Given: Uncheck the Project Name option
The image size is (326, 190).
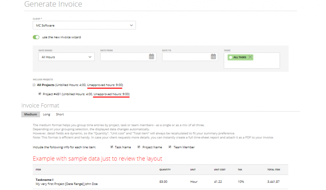Looking at the screenshot, I should tap(138, 147).
